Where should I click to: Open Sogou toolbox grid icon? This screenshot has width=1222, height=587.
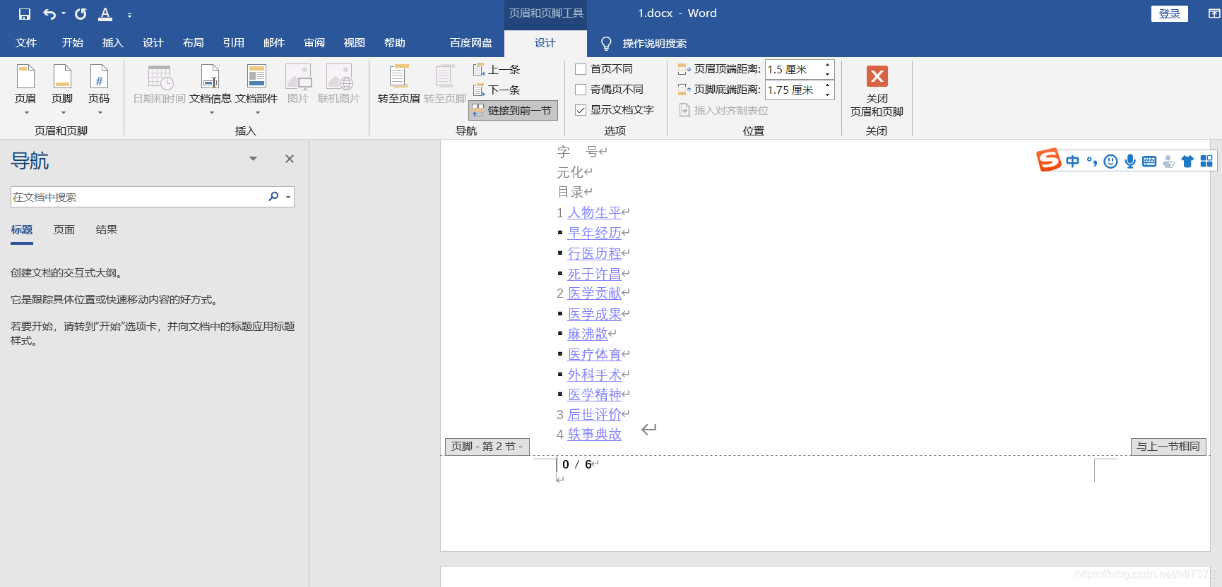pyautogui.click(x=1206, y=162)
